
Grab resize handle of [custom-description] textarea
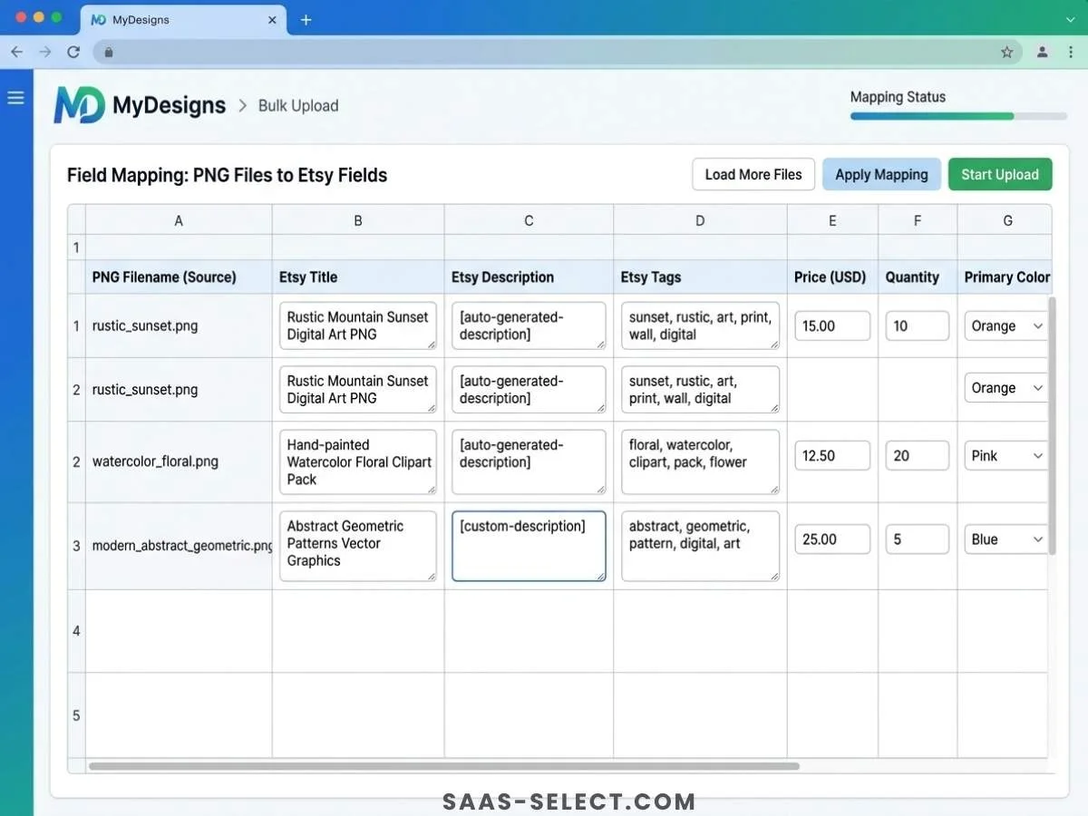600,576
